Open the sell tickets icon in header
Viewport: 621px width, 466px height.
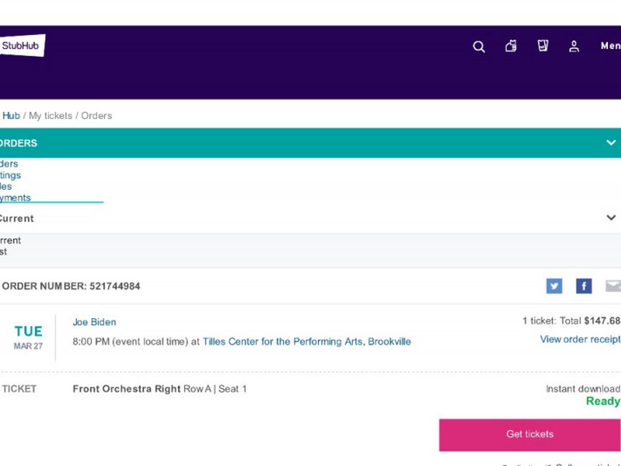[511, 47]
